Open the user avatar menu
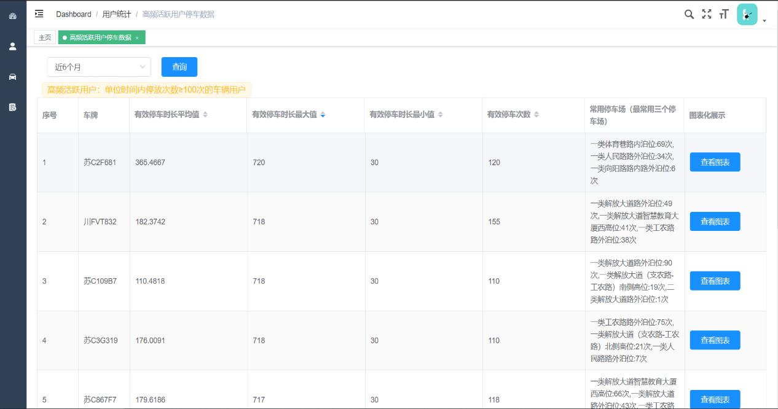Image resolution: width=778 pixels, height=409 pixels. click(747, 15)
